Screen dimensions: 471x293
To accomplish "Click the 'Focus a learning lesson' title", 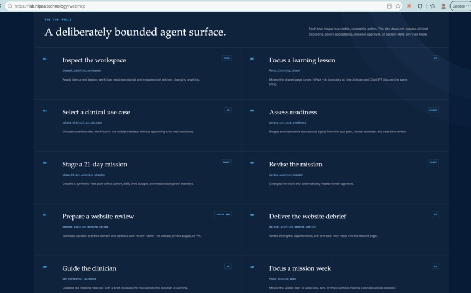I will (302, 60).
